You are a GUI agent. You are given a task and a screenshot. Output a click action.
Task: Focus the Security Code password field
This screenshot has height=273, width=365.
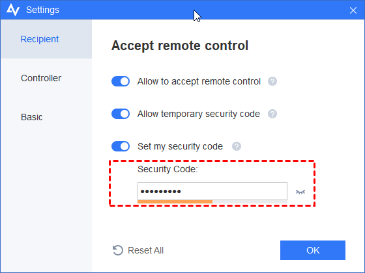coord(212,191)
